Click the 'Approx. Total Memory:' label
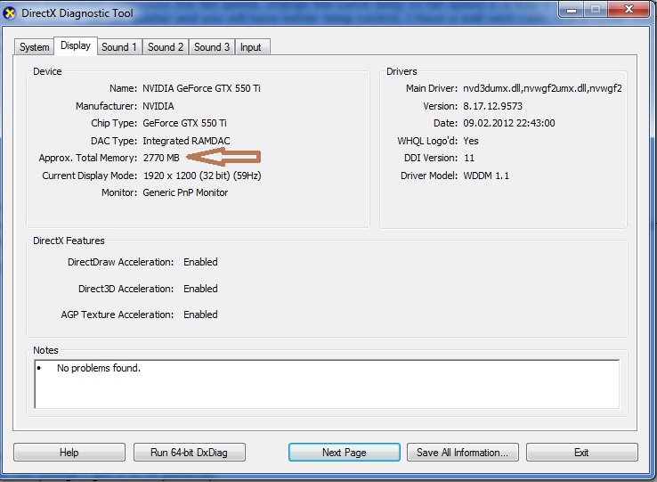Screen dimensions: 657x482 click(88, 159)
